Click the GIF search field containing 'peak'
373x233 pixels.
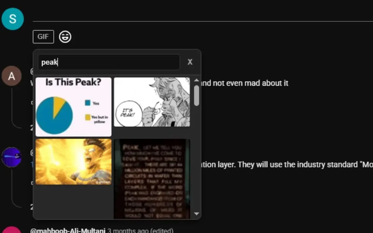click(x=109, y=62)
